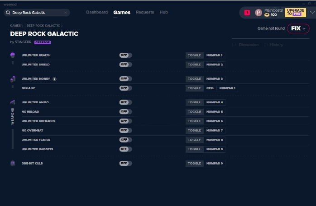
Task: Edit the NUMPAD 6 hotkey binding
Action: tap(215, 121)
